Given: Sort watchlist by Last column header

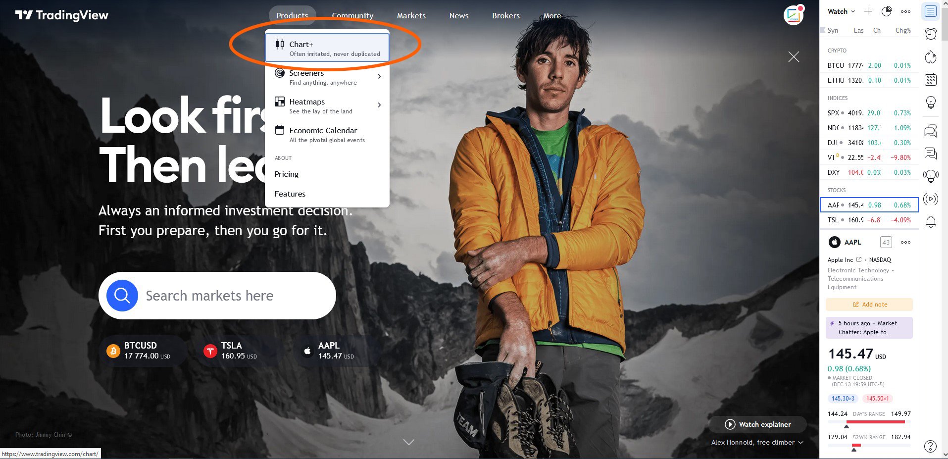Looking at the screenshot, I should coord(858,30).
